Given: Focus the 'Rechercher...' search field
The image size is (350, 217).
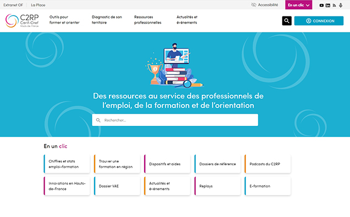Looking at the screenshot, I should pos(175,120).
